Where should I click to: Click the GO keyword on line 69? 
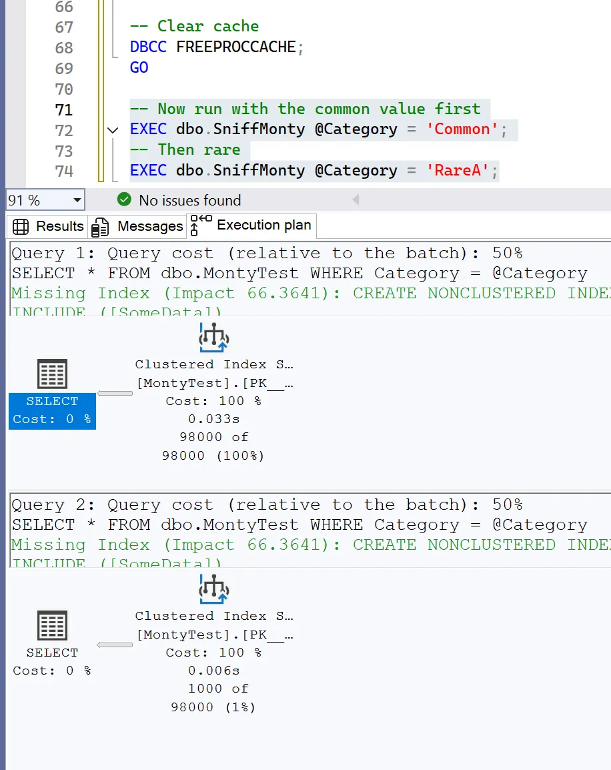[x=139, y=68]
